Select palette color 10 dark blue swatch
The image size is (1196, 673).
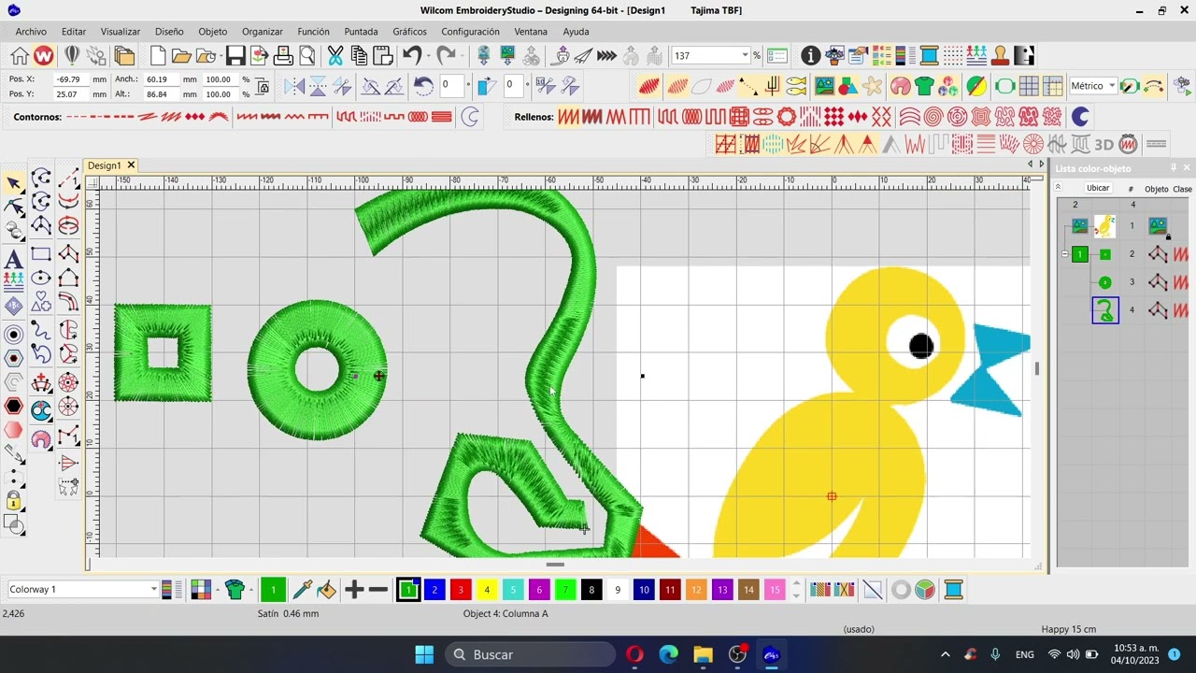[x=644, y=590]
